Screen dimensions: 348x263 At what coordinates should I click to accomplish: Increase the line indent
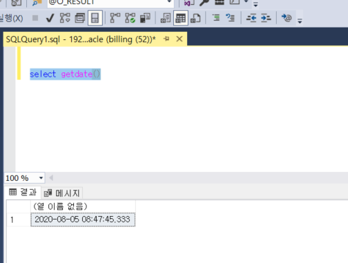[x=266, y=18]
